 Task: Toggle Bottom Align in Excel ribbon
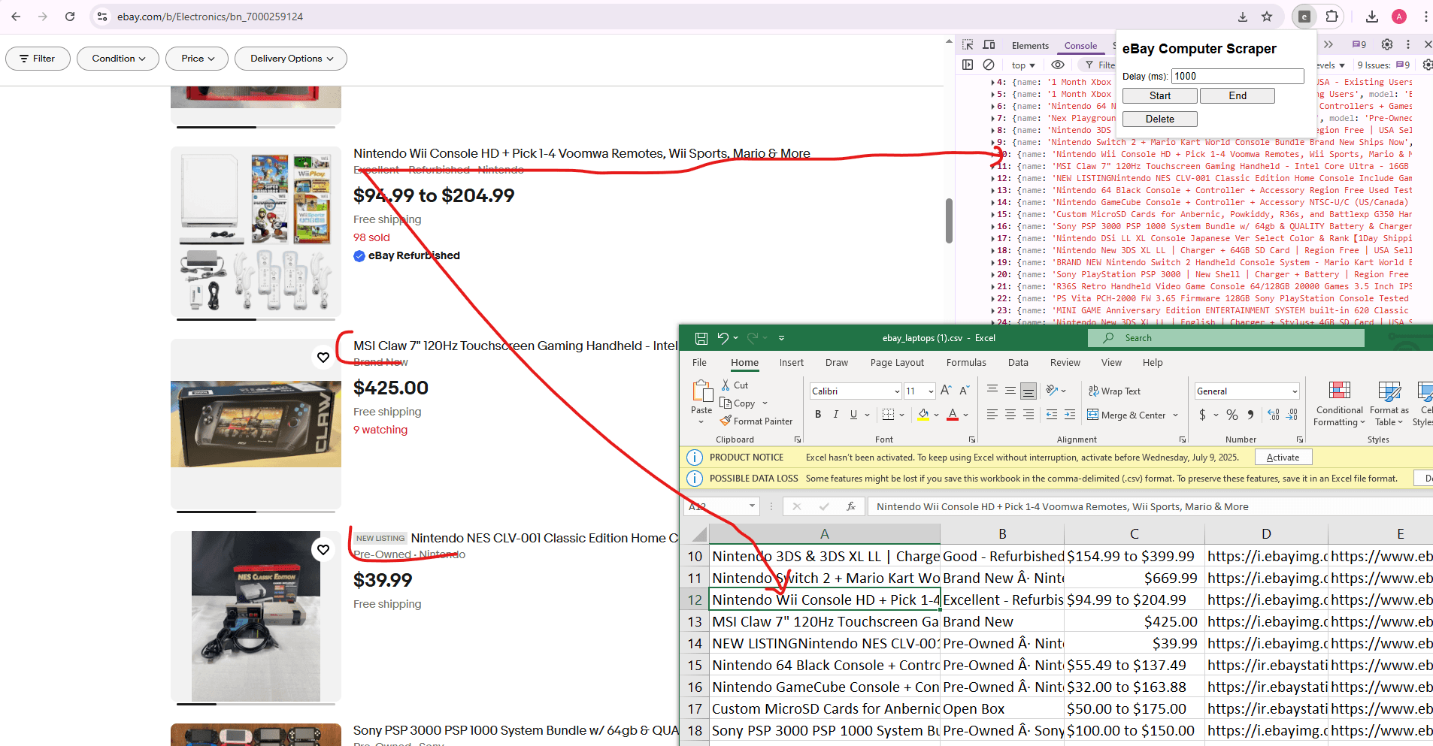[1029, 390]
